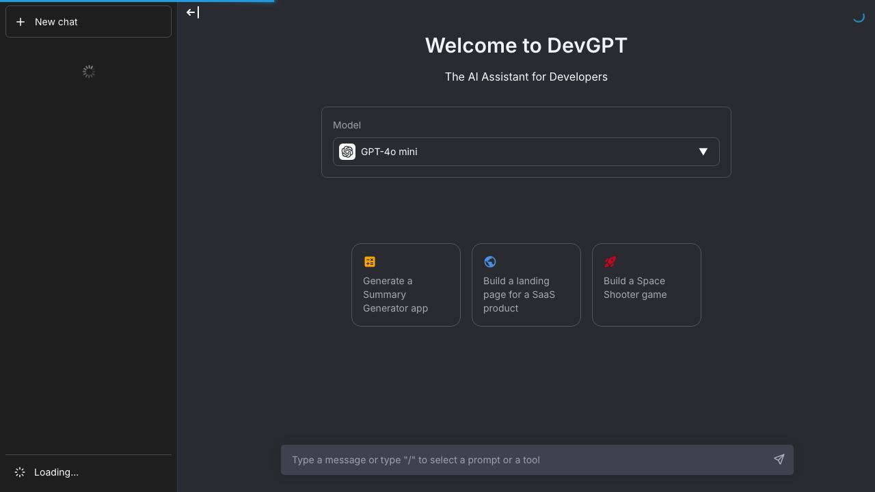Collapse the sidebar with the arrow icon
The height and width of the screenshot is (492, 875).
click(193, 12)
